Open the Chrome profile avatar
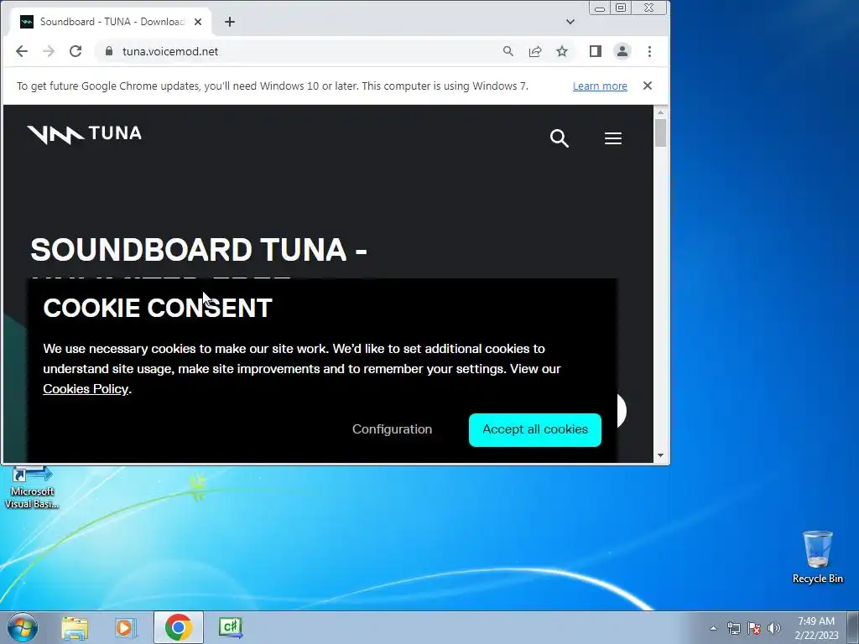 [622, 51]
